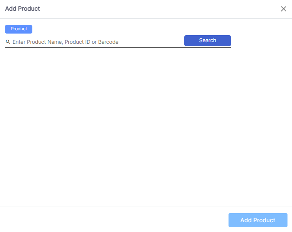Click the Add Product dialog title
This screenshot has width=292, height=232.
pos(23,9)
